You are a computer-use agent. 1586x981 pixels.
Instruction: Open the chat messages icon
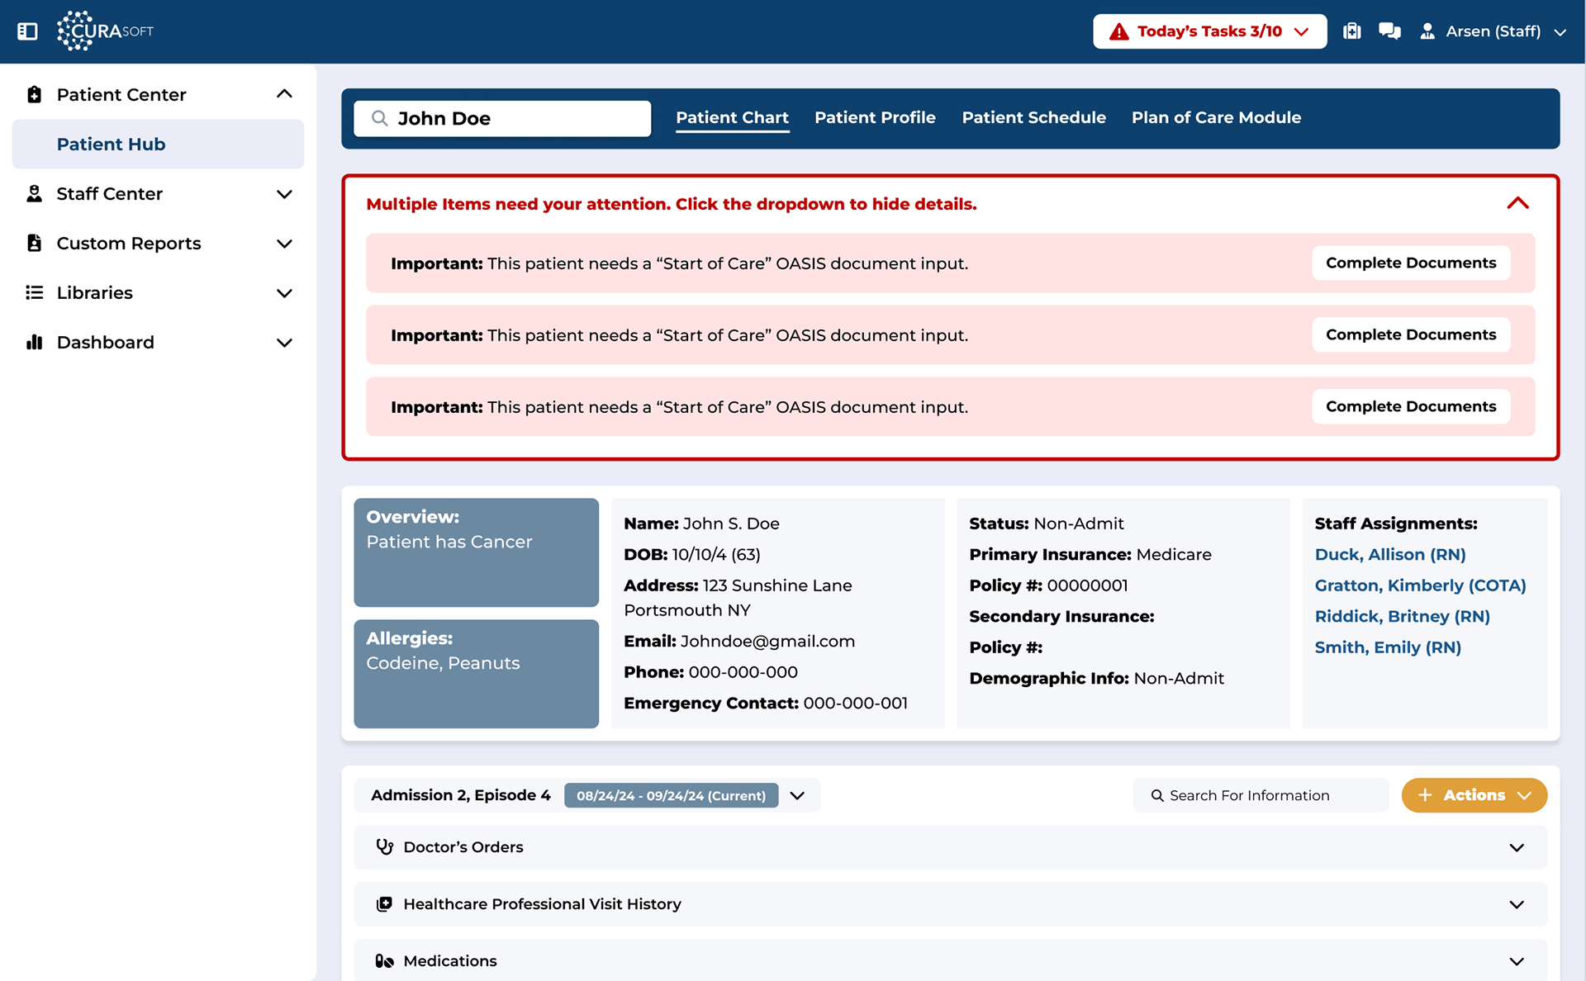click(x=1389, y=31)
